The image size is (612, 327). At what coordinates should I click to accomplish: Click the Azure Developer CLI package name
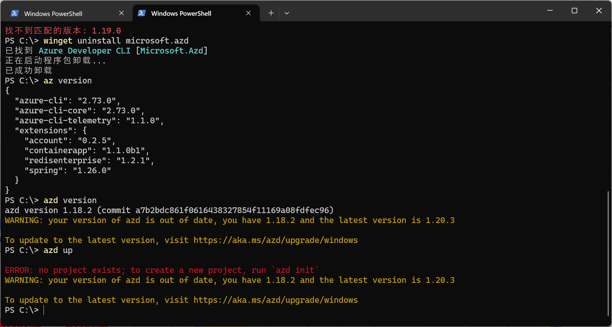[84, 51]
